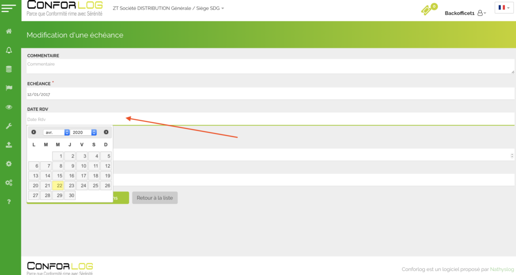Open the flag icon in sidebar
Screen dimensions: 516x275
click(x=9, y=88)
